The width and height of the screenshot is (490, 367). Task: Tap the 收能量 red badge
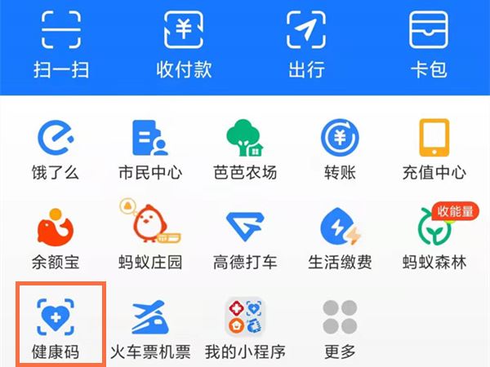(x=456, y=211)
